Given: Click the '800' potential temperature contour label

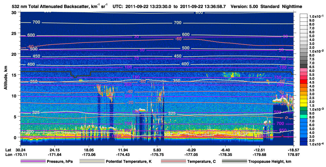Looking at the screenshot, I should pyautogui.click(x=199, y=13).
